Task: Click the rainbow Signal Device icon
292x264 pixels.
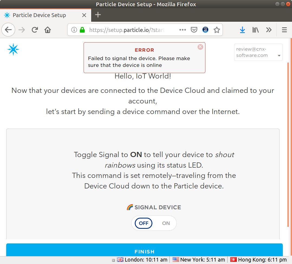Action: coord(130,207)
